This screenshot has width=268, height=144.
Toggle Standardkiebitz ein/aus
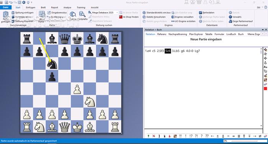pos(157,13)
